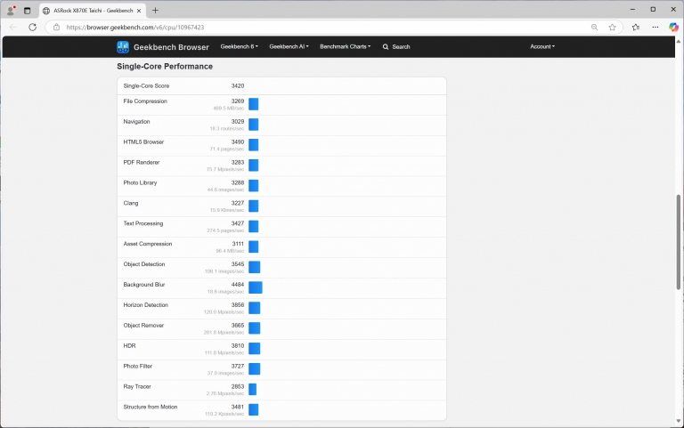This screenshot has height=428, width=684.
Task: Click the Photo Library row label
Action: pyautogui.click(x=140, y=182)
